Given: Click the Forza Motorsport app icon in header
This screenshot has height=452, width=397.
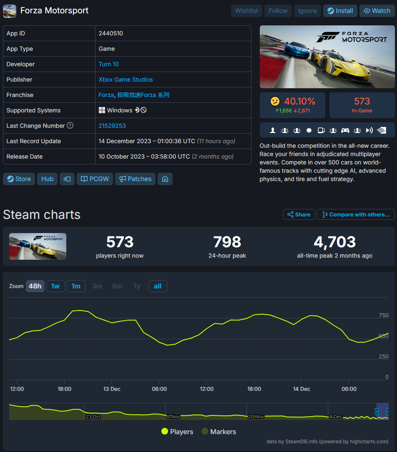Looking at the screenshot, I should [x=10, y=11].
